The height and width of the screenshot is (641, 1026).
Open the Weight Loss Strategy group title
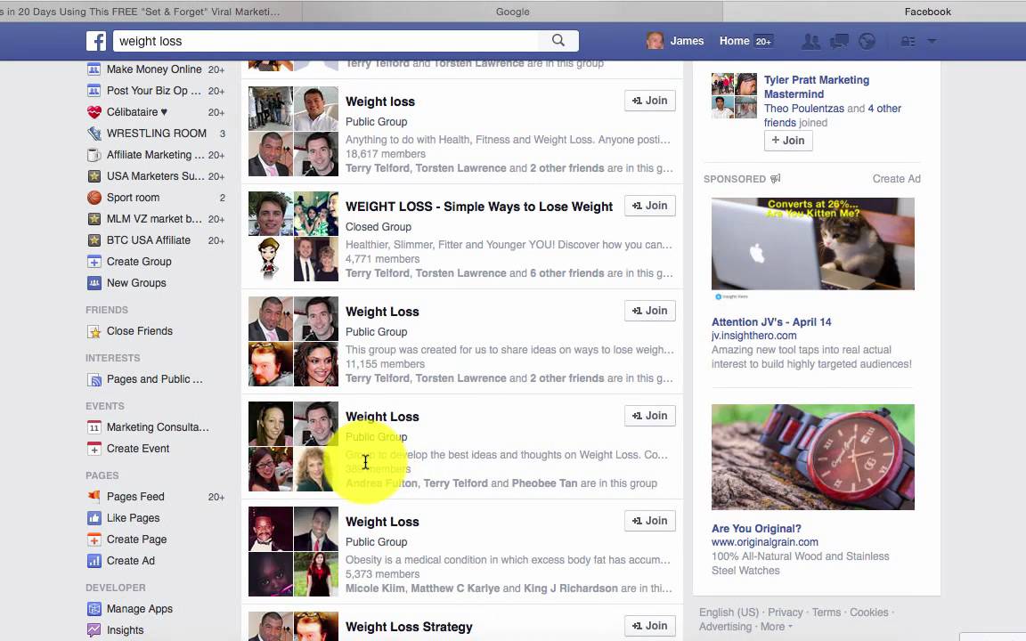(x=409, y=627)
